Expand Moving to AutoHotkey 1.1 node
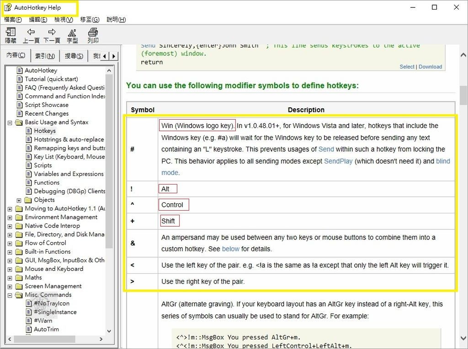The width and height of the screenshot is (468, 349). point(10,209)
